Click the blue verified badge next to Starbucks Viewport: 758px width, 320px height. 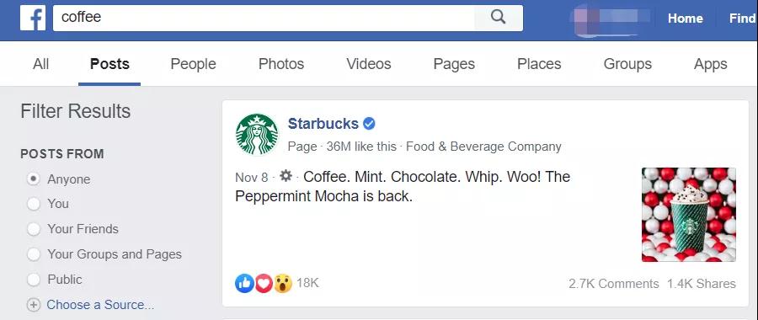[369, 124]
